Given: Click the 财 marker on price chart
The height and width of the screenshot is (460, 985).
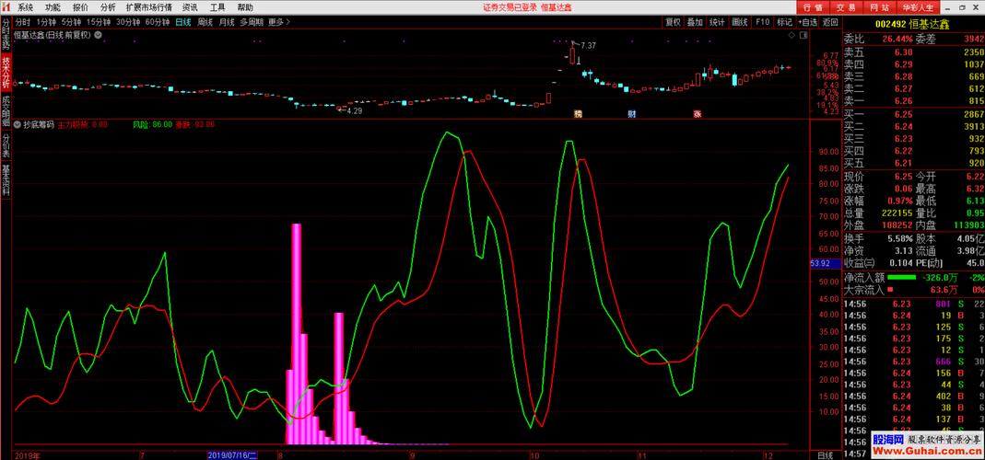Looking at the screenshot, I should 632,114.
